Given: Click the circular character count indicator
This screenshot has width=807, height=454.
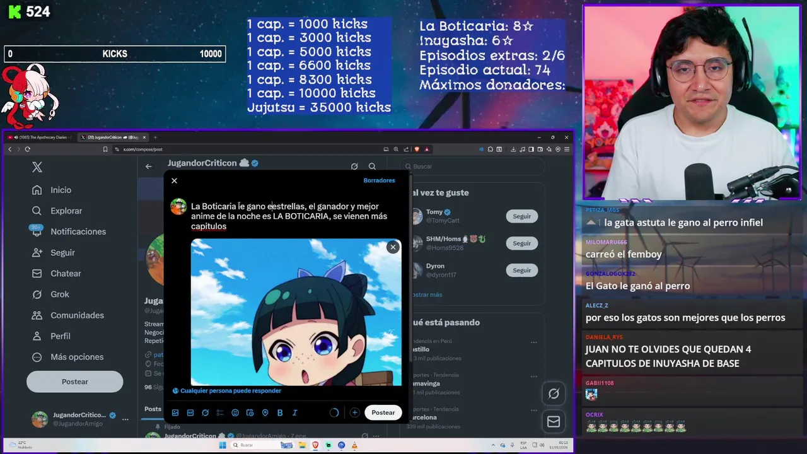Looking at the screenshot, I should [x=334, y=413].
